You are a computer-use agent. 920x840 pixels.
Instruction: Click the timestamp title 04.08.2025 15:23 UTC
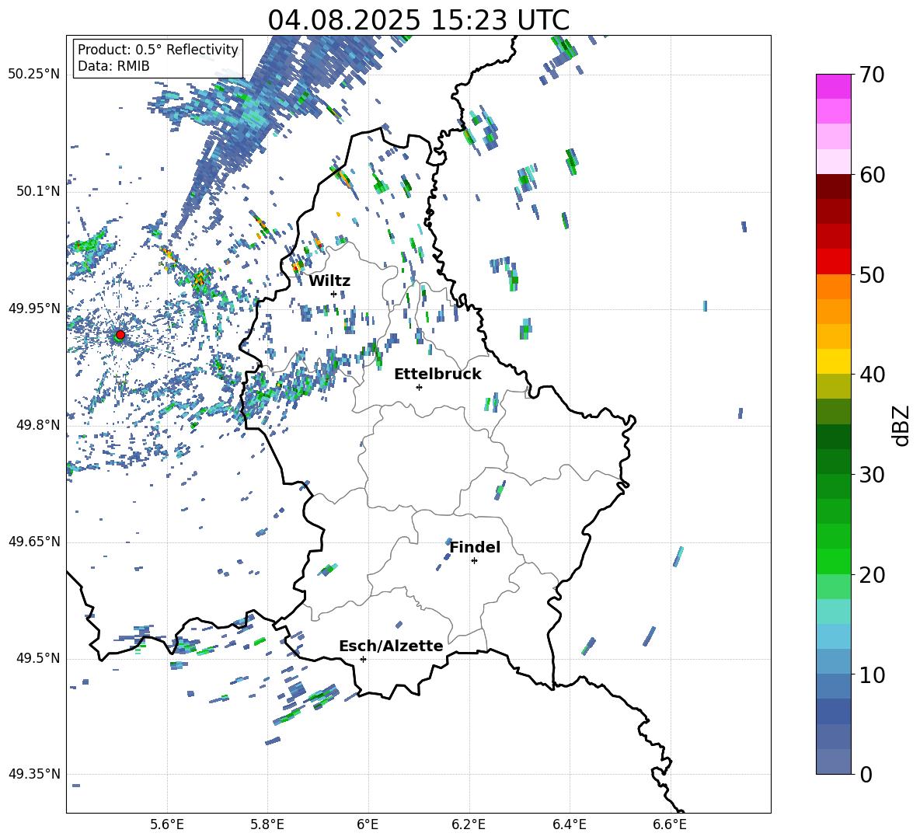418,20
